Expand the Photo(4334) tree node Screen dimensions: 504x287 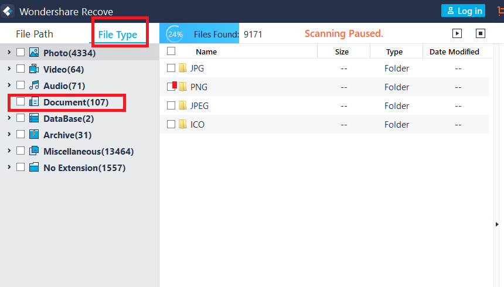click(9, 52)
